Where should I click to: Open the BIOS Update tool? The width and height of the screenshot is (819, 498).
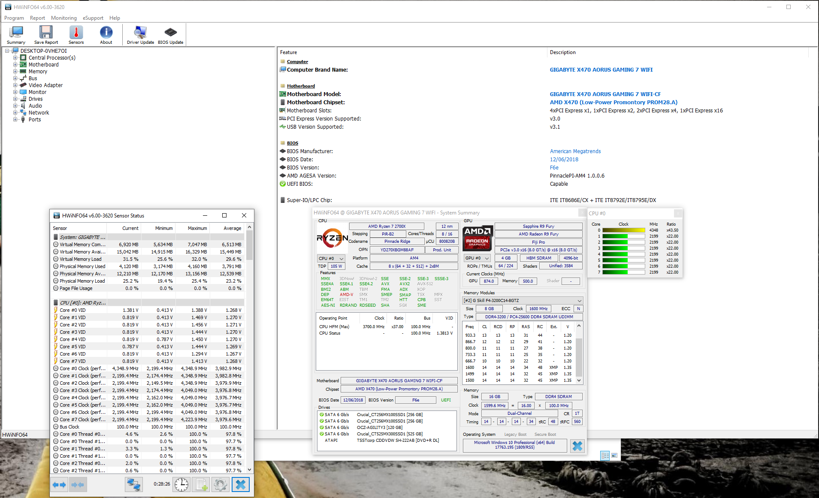(x=170, y=35)
